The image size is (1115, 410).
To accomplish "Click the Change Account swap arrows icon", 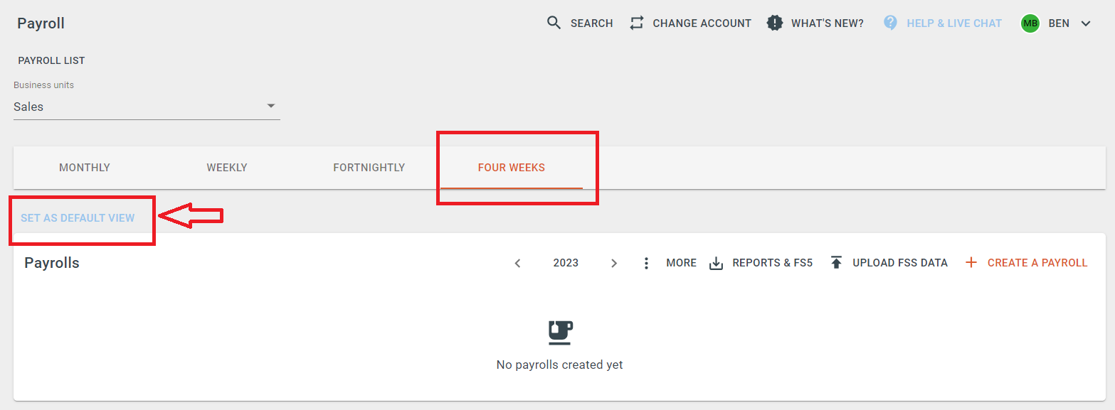I will (637, 23).
